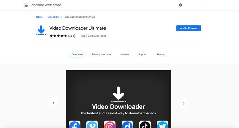Click the Add to Chrome button

(188, 28)
